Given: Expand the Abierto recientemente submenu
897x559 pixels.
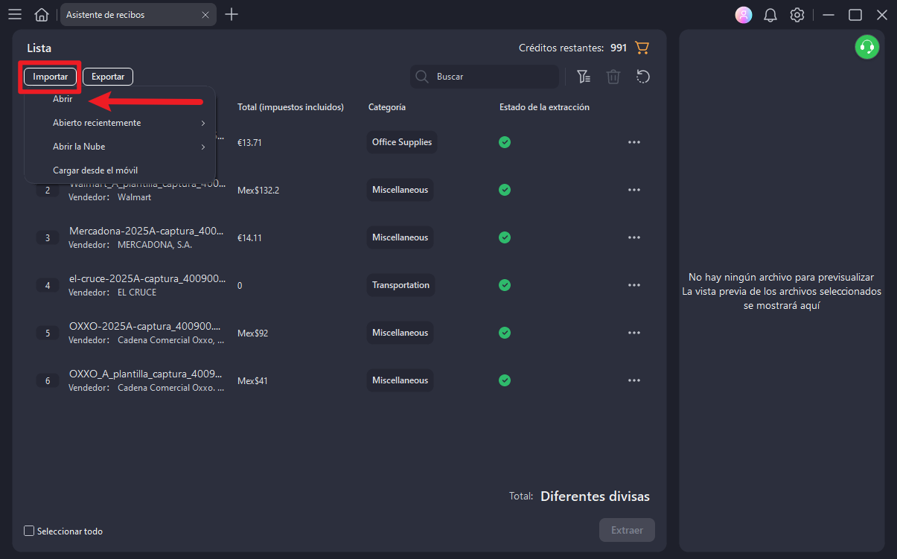Looking at the screenshot, I should point(128,123).
